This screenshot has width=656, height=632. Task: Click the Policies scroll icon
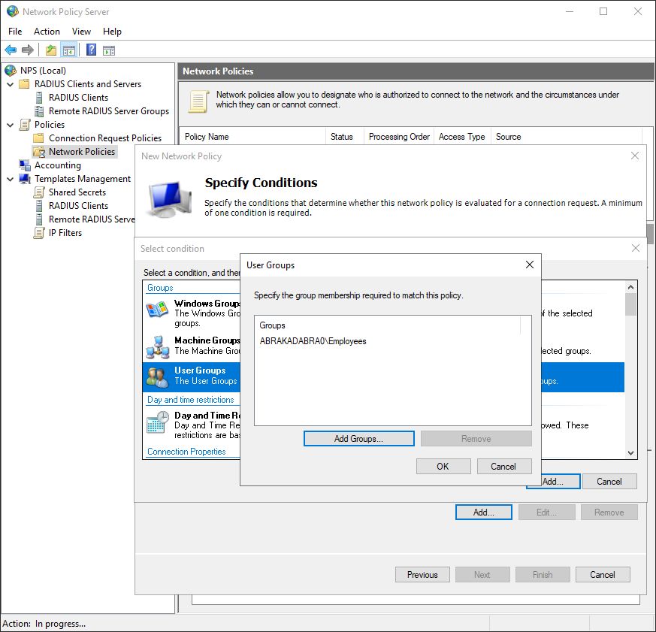[25, 125]
